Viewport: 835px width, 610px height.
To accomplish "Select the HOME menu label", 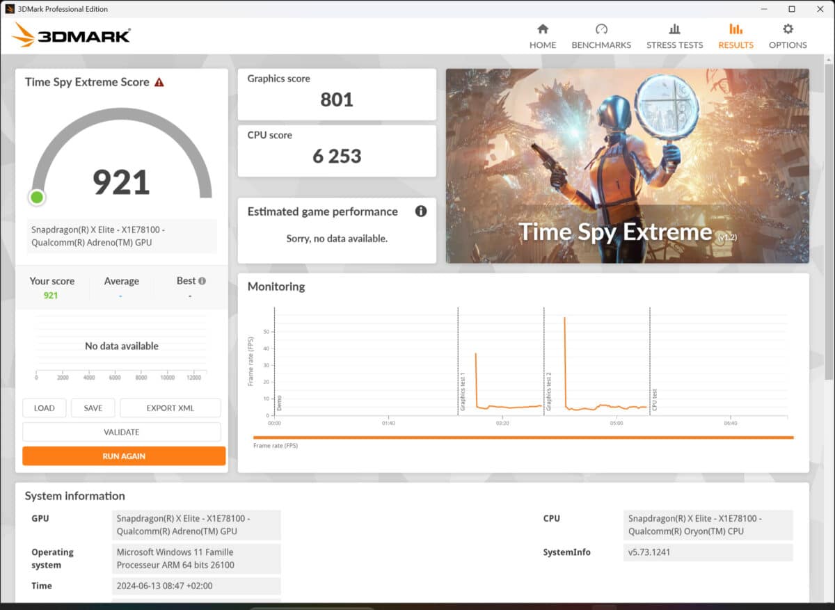I will click(543, 45).
